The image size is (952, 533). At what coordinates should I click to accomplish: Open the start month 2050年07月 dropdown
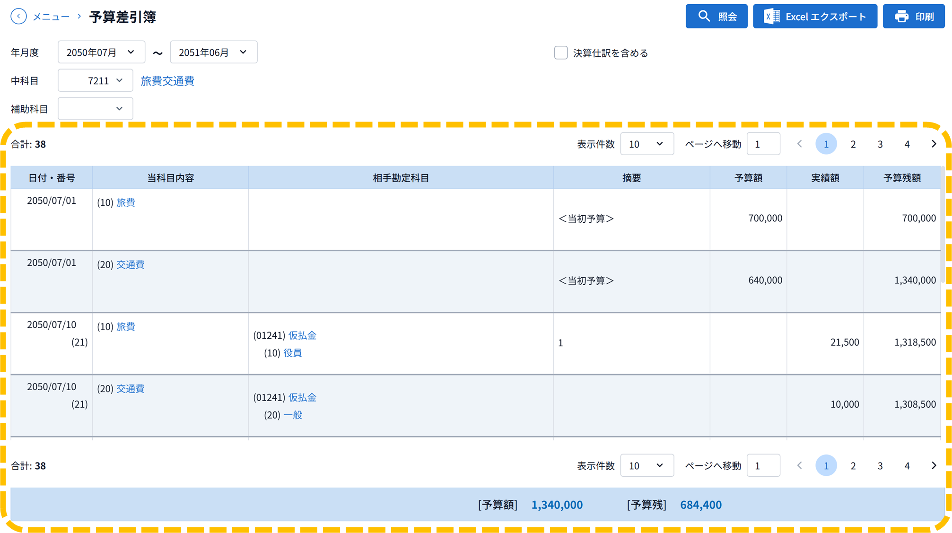pyautogui.click(x=101, y=52)
